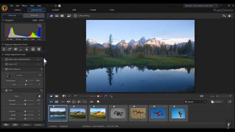Image resolution: width=235 pixels, height=132 pixels.
Task: Select the Adjustment Brush tool
Action: click(21, 49)
